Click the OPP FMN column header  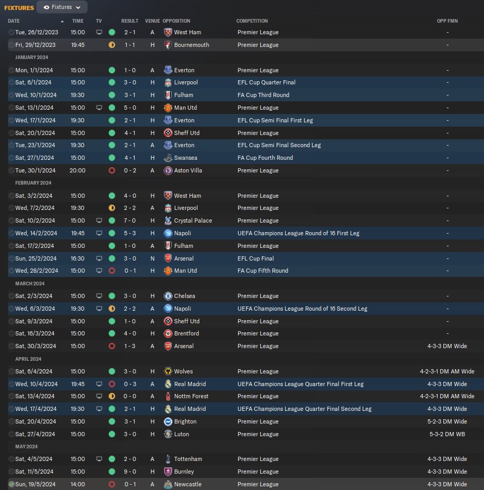coord(447,21)
